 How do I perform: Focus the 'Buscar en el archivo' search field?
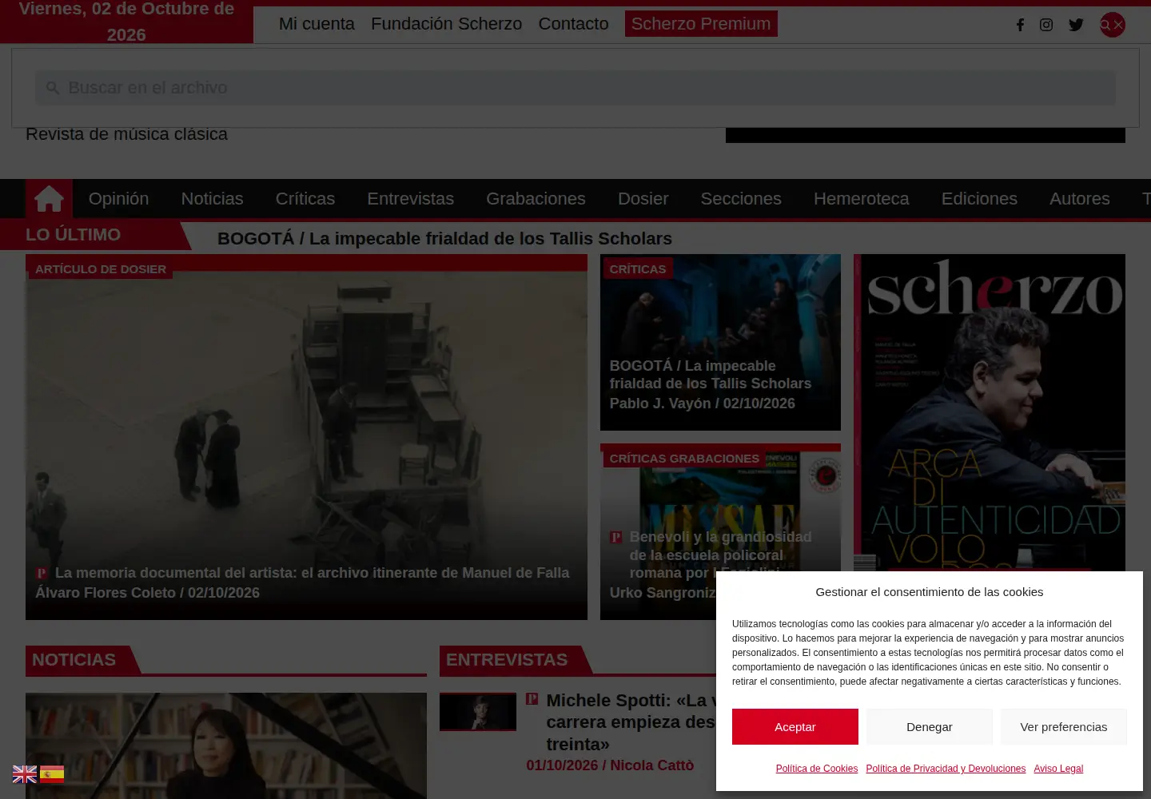click(x=575, y=88)
